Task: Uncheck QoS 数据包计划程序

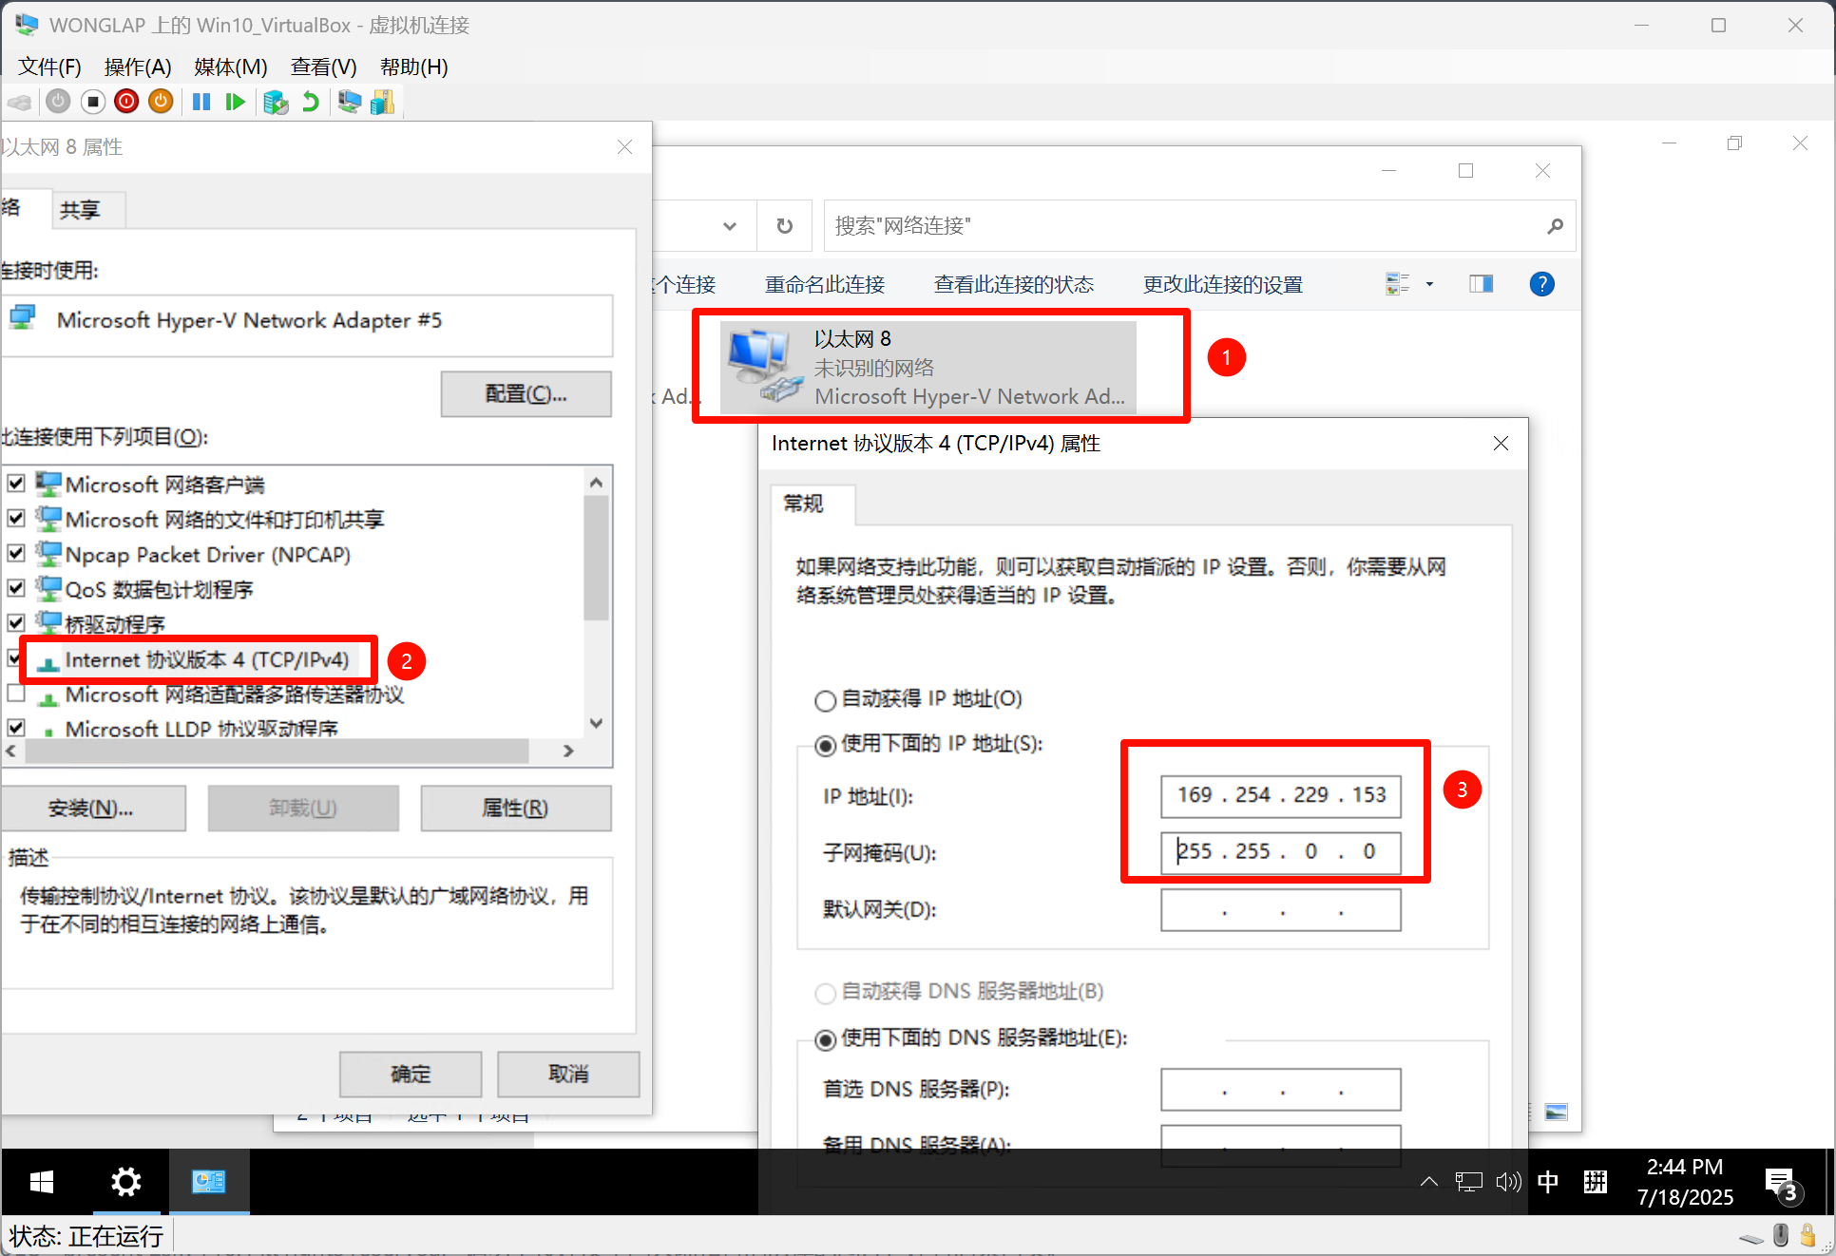Action: point(16,587)
